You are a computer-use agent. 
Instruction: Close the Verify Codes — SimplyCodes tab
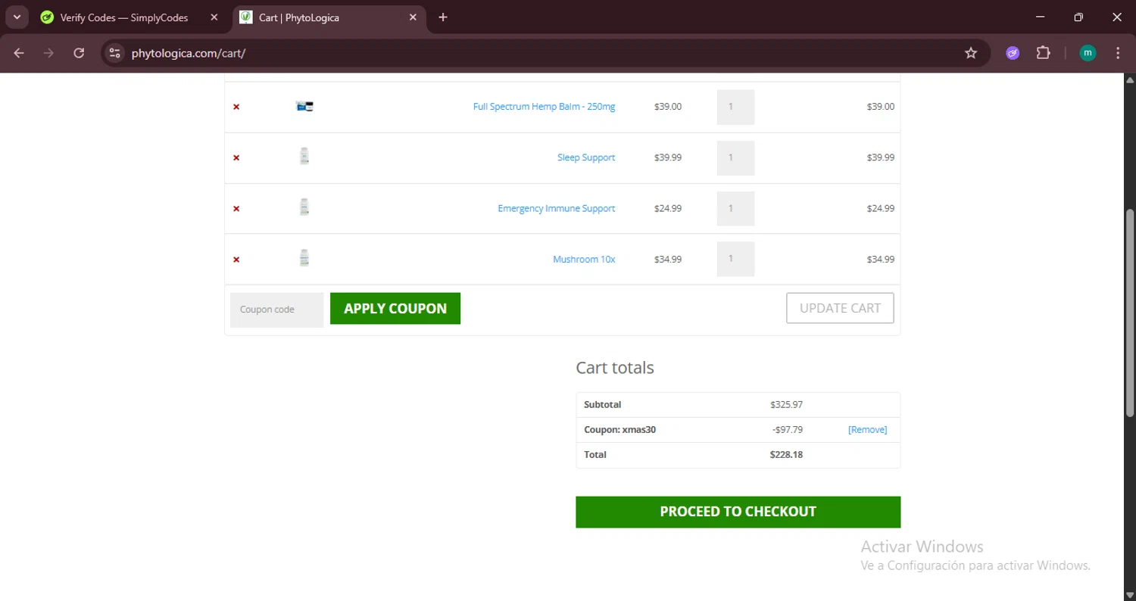[214, 17]
